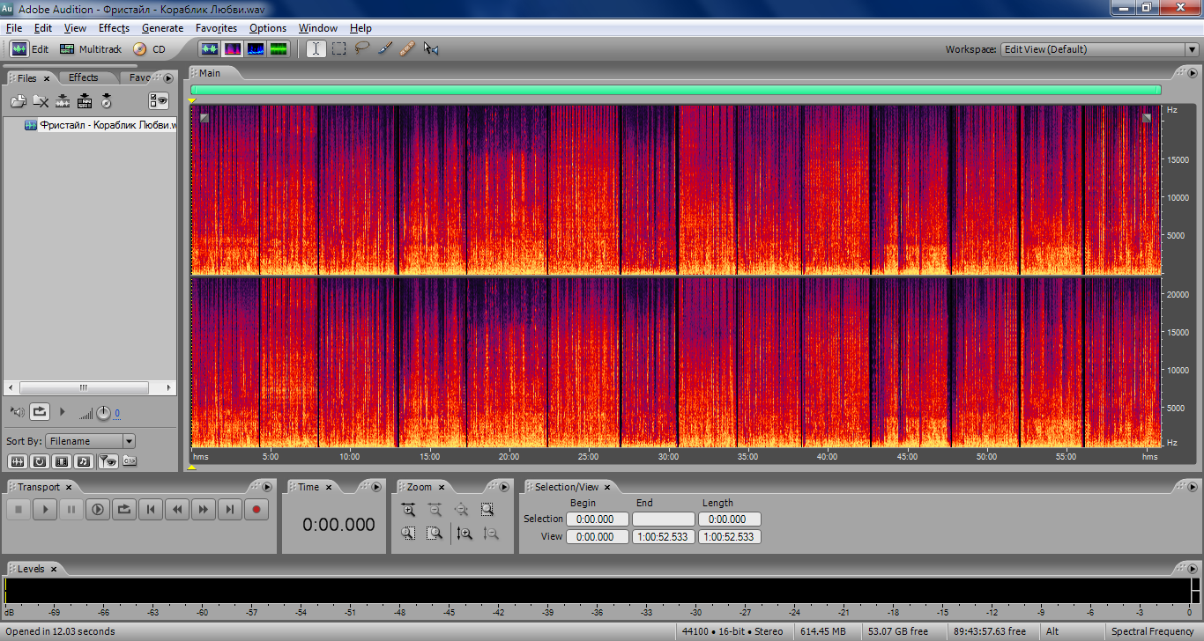Select the Effects Paintbrush tool
This screenshot has width=1204, height=641.
click(384, 49)
